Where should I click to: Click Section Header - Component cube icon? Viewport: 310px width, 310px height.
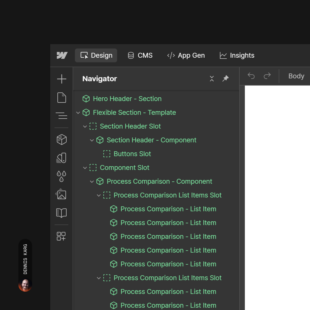tap(100, 140)
